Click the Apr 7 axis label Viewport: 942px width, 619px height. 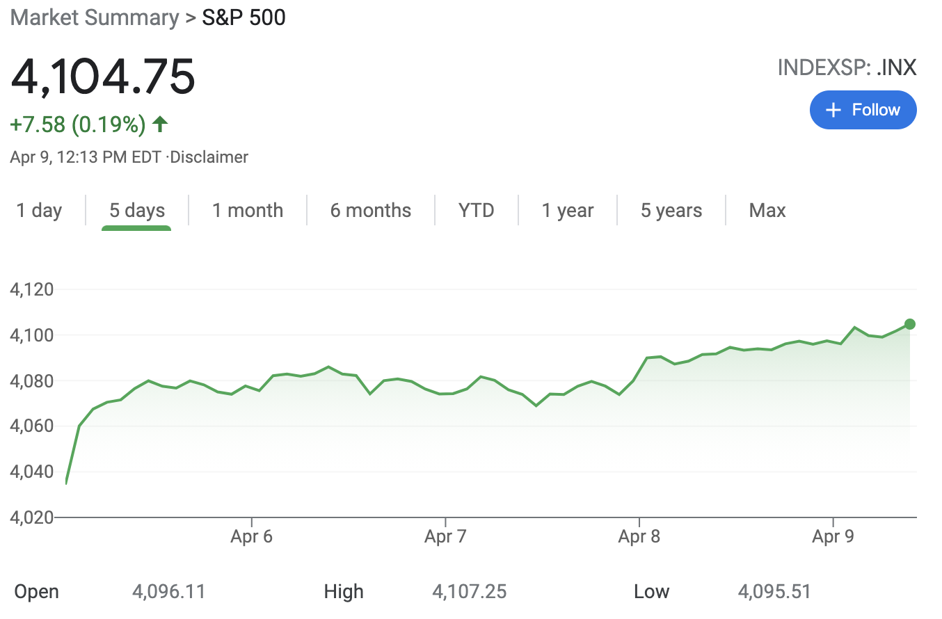point(445,537)
